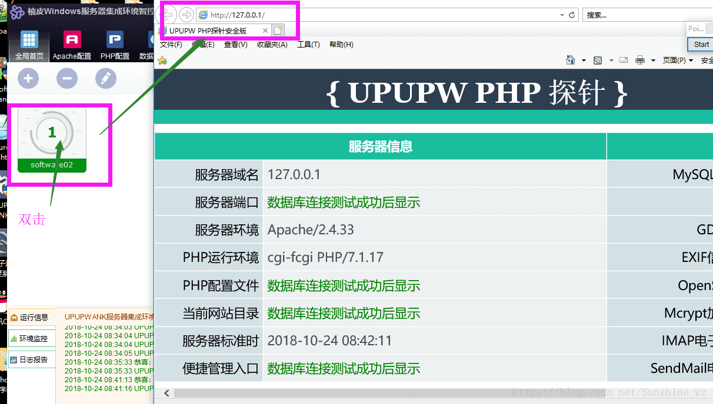Click green text in PHP配置文件 row
The width and height of the screenshot is (713, 404).
click(344, 286)
